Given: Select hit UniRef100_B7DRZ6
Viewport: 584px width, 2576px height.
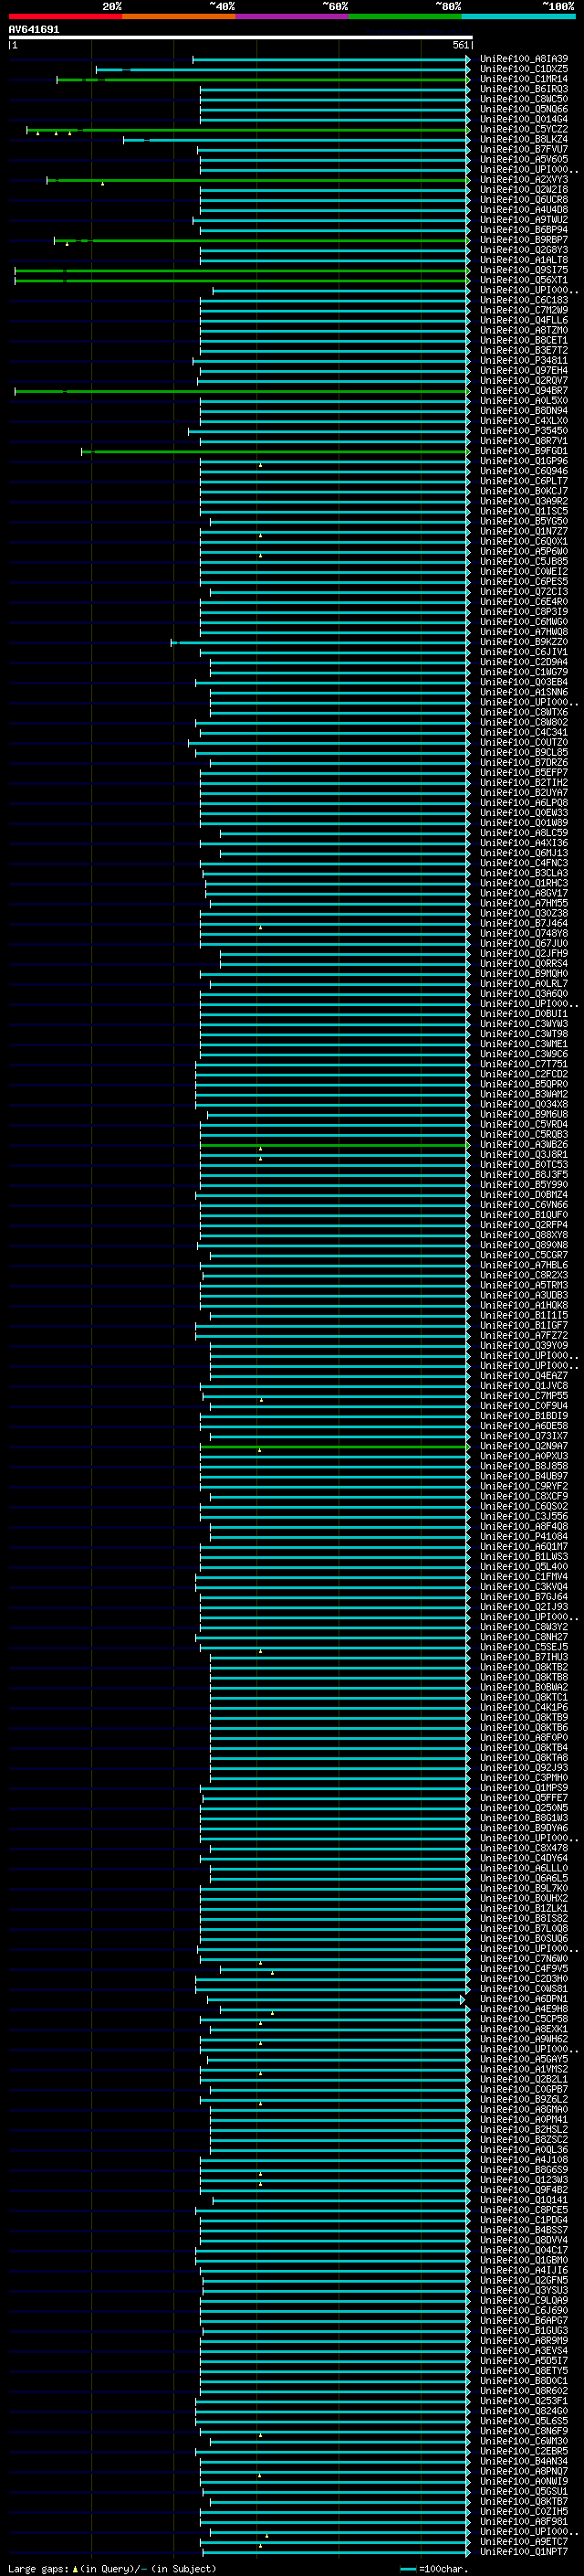Looking at the screenshot, I should coord(523,763).
